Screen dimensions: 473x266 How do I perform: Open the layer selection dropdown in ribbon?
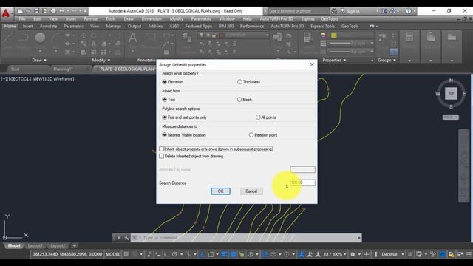tap(267, 35)
